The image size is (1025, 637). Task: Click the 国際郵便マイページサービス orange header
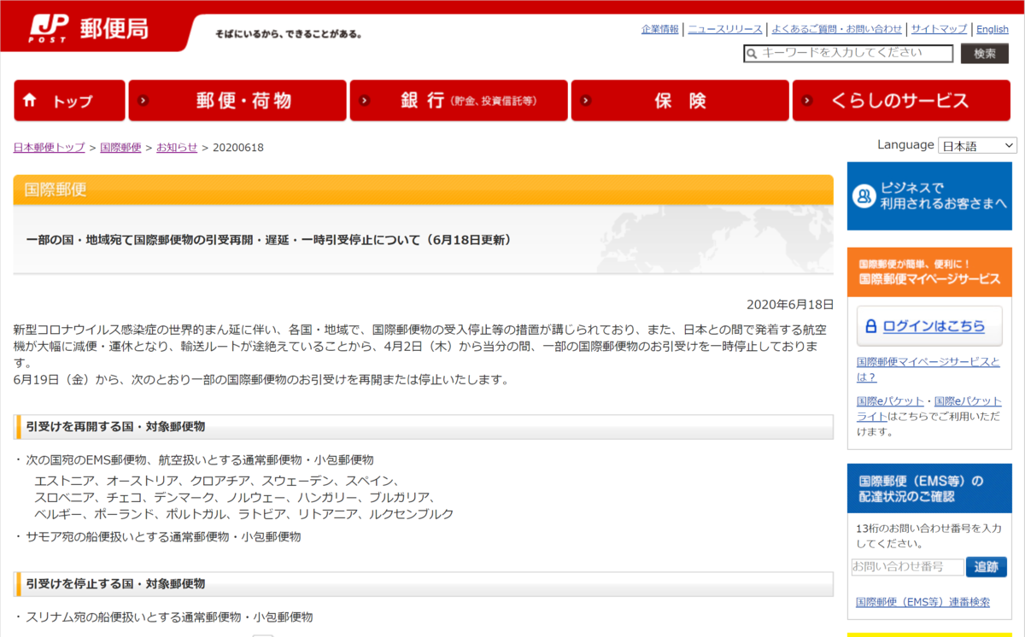[929, 272]
